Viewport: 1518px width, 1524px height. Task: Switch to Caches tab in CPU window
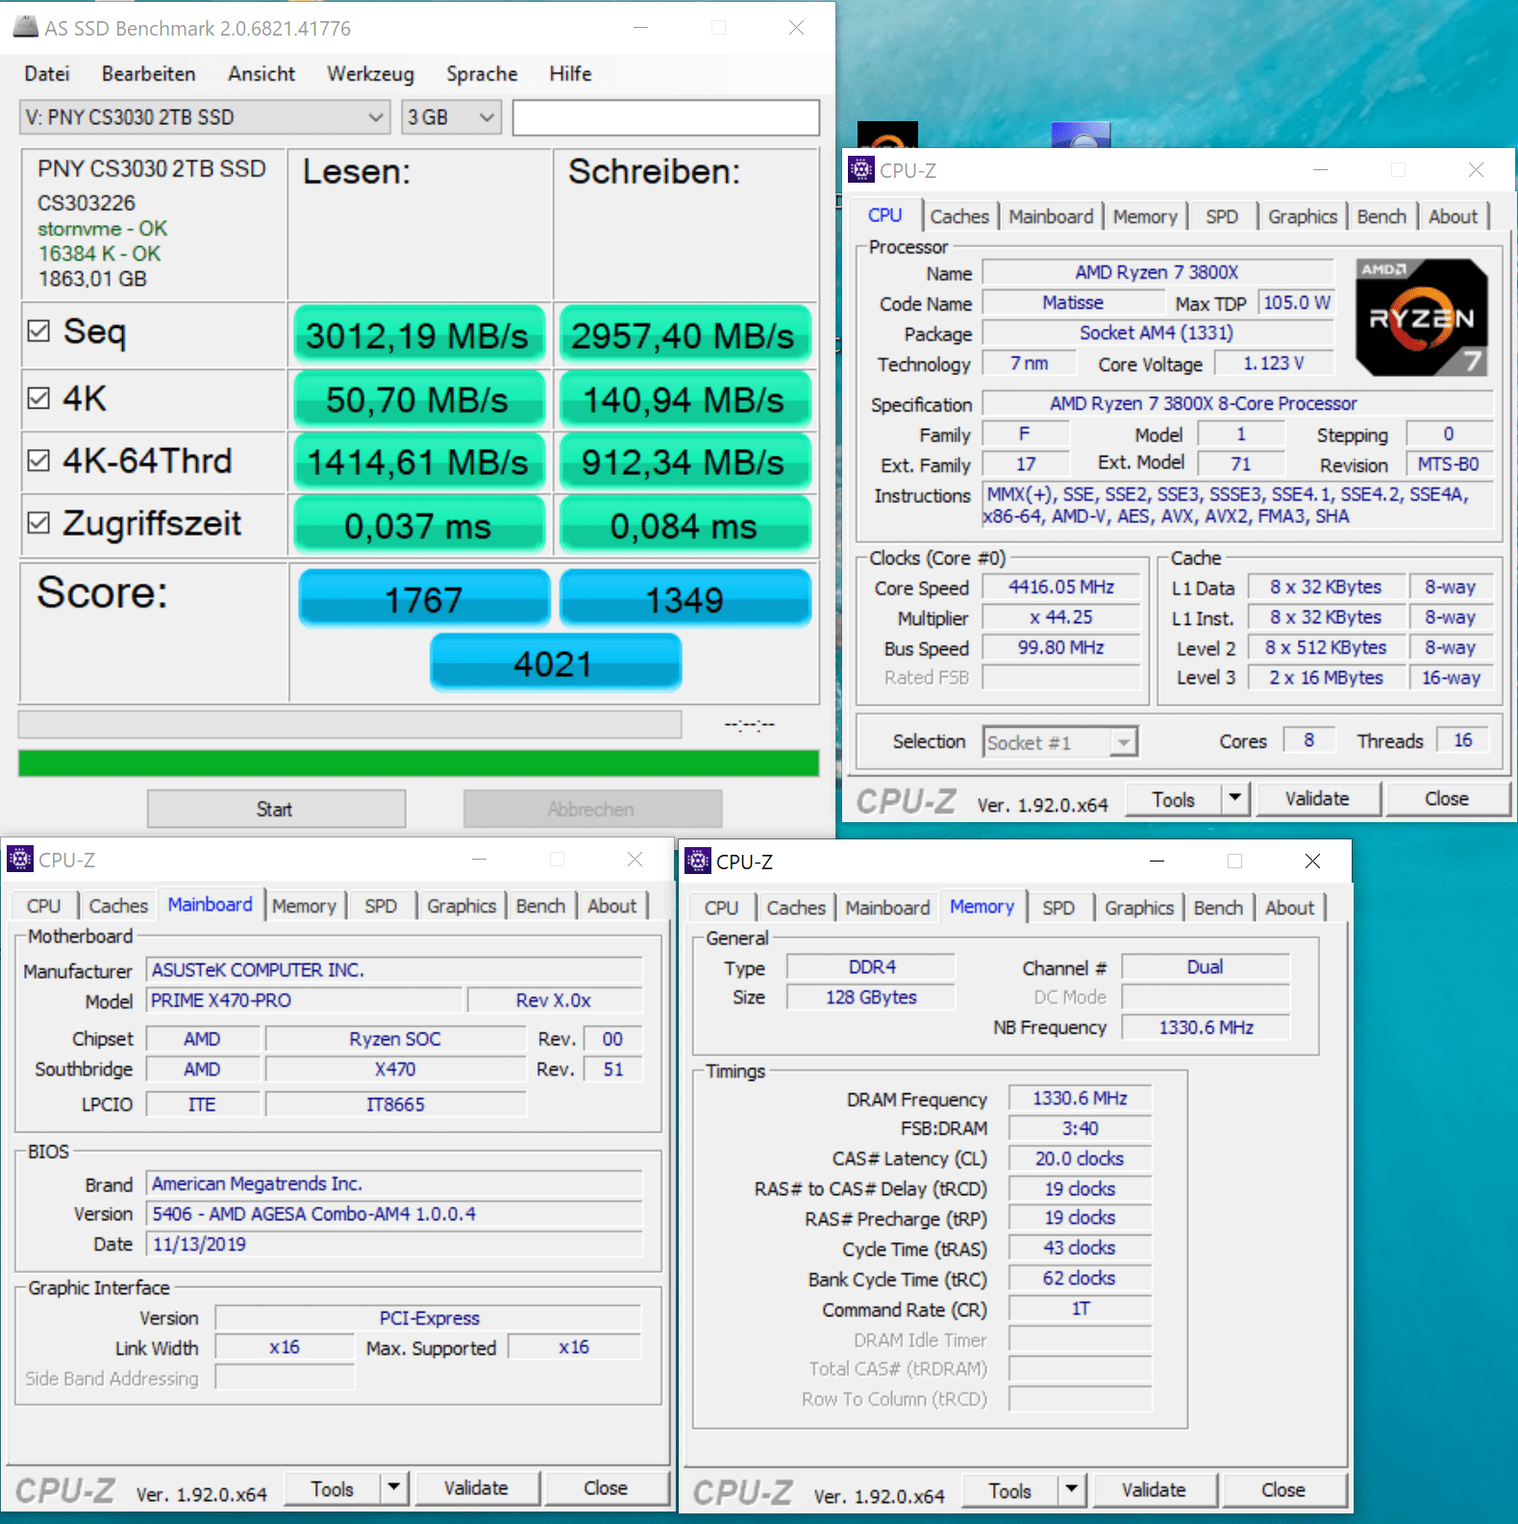959,216
